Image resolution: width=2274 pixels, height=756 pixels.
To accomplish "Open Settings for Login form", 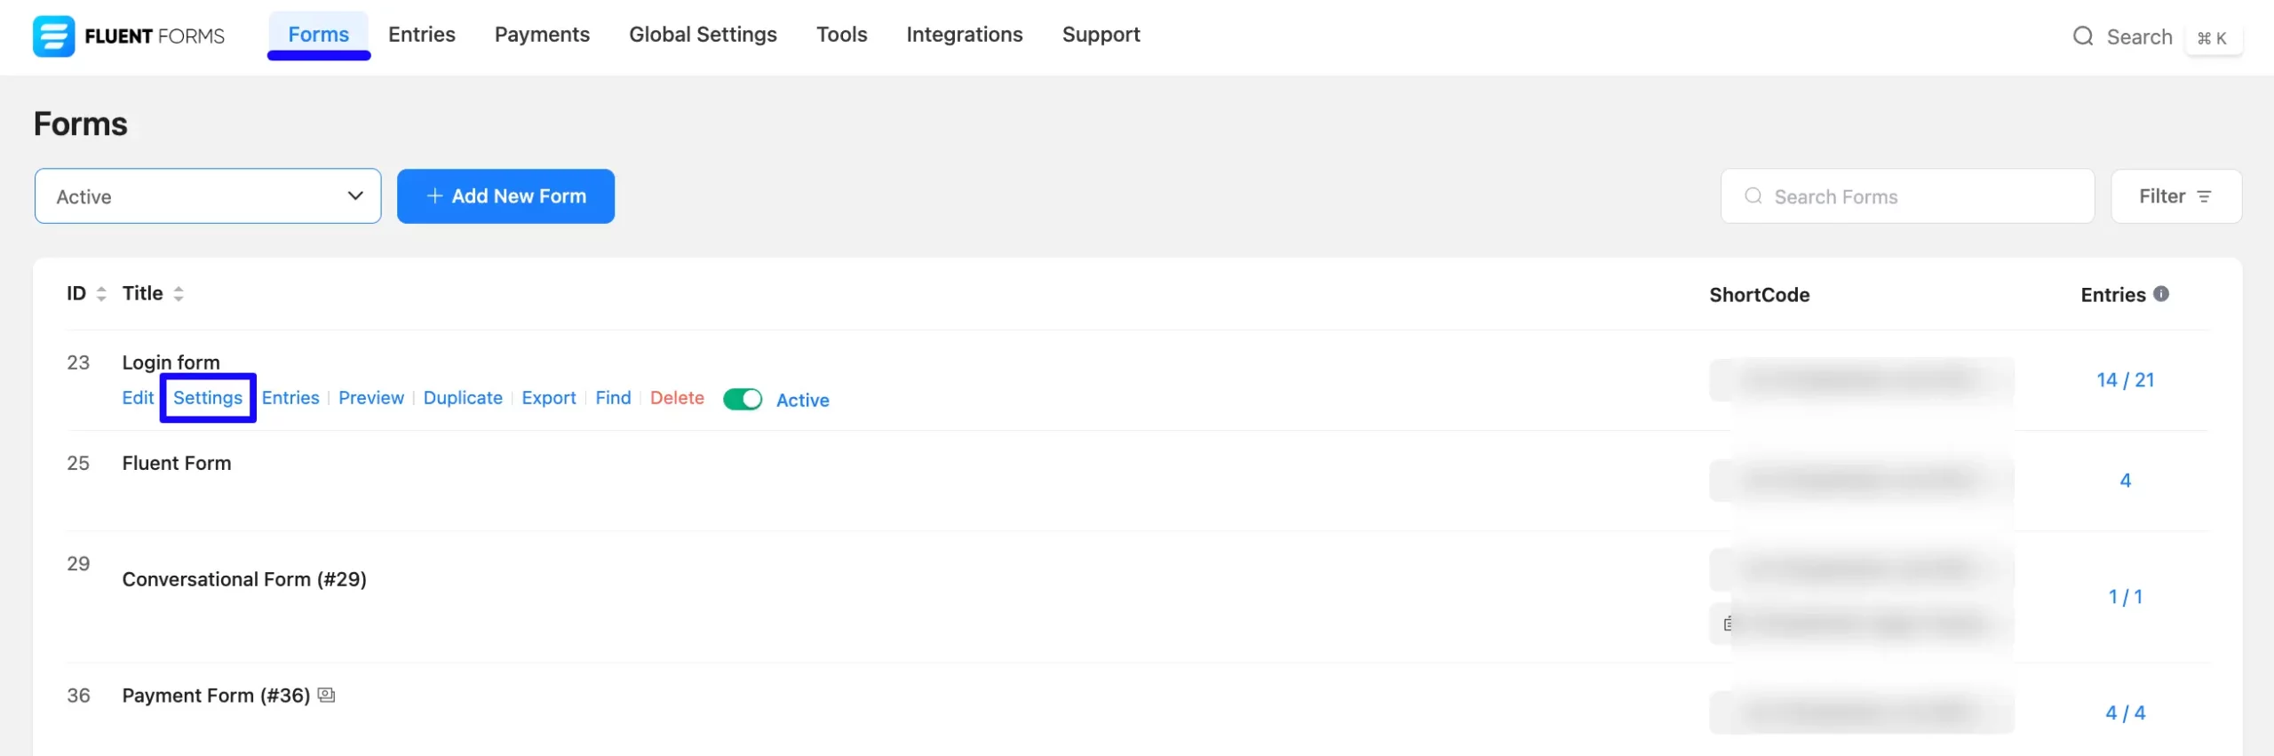I will [208, 398].
